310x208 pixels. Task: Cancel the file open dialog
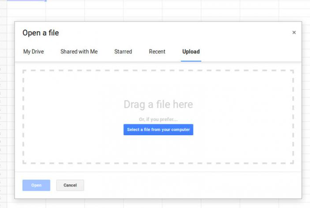(70, 185)
